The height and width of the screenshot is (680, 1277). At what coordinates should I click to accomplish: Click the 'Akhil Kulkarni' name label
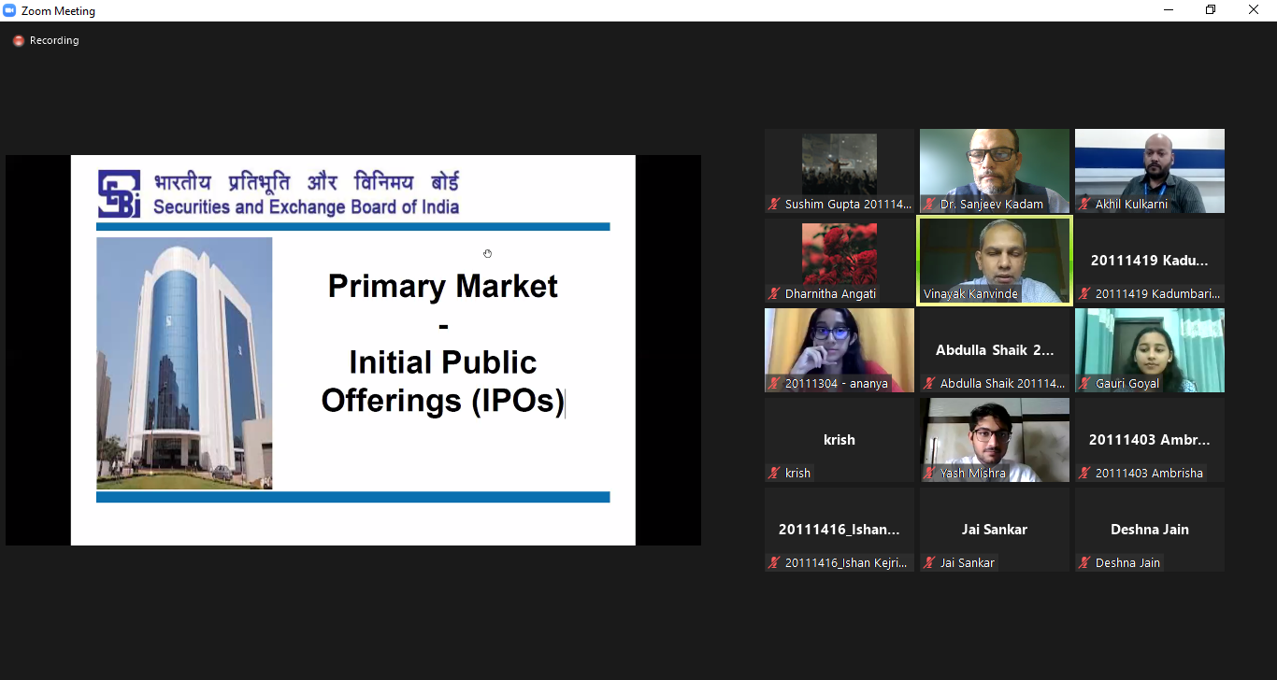1131,204
